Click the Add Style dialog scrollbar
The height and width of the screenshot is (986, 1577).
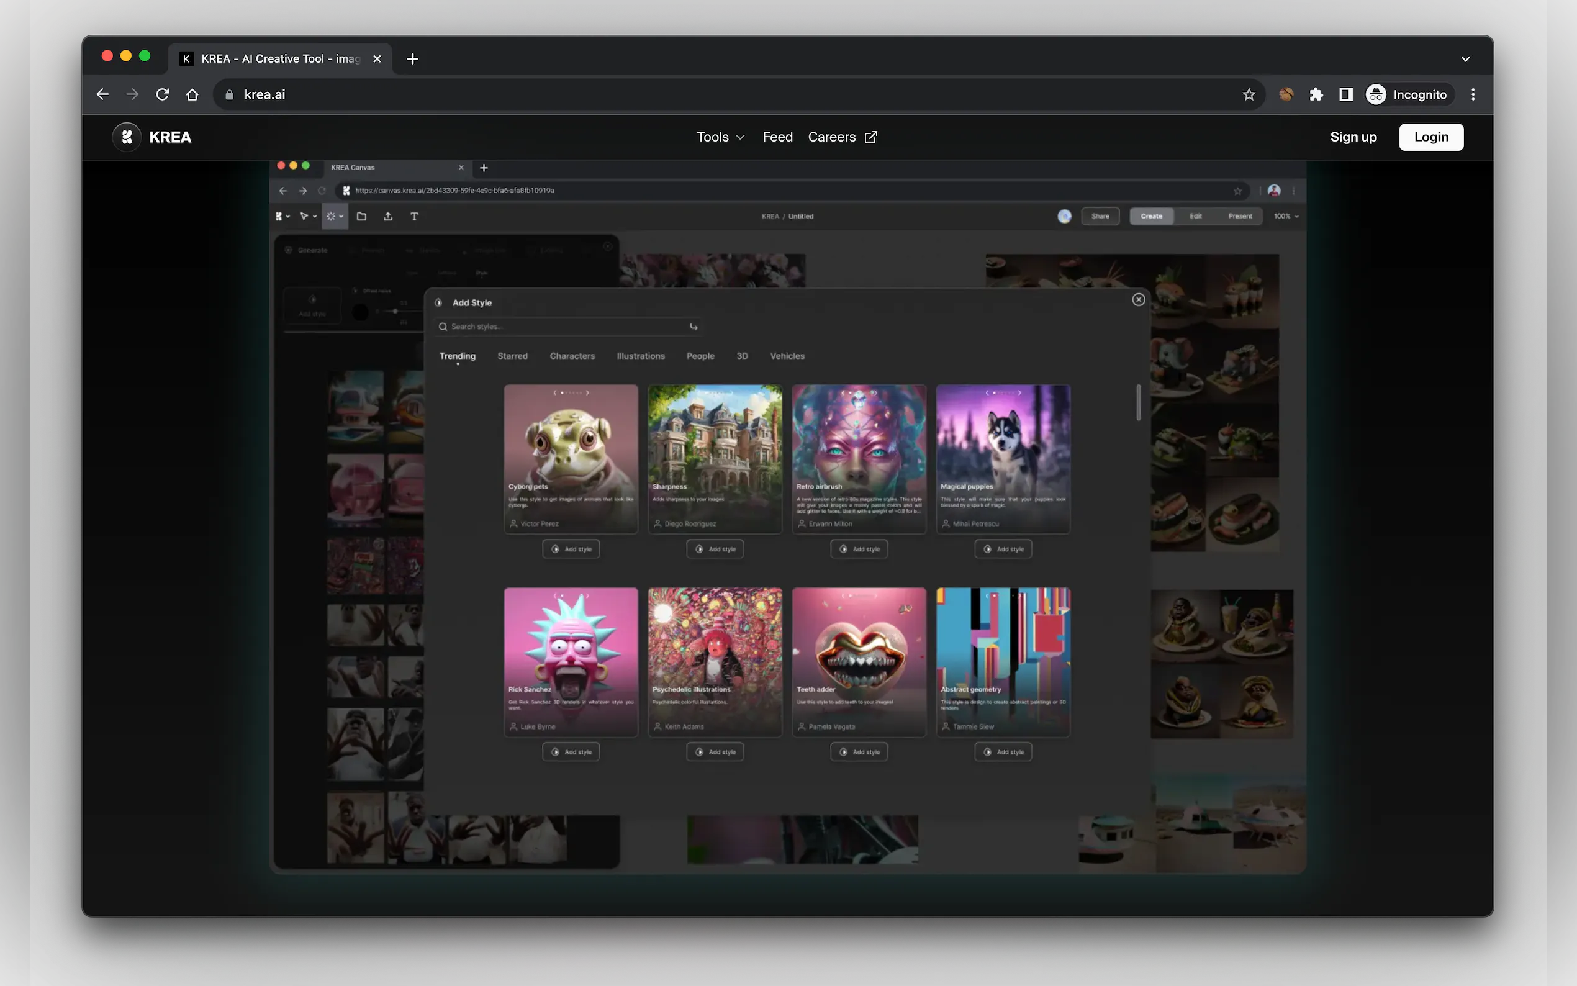point(1138,402)
